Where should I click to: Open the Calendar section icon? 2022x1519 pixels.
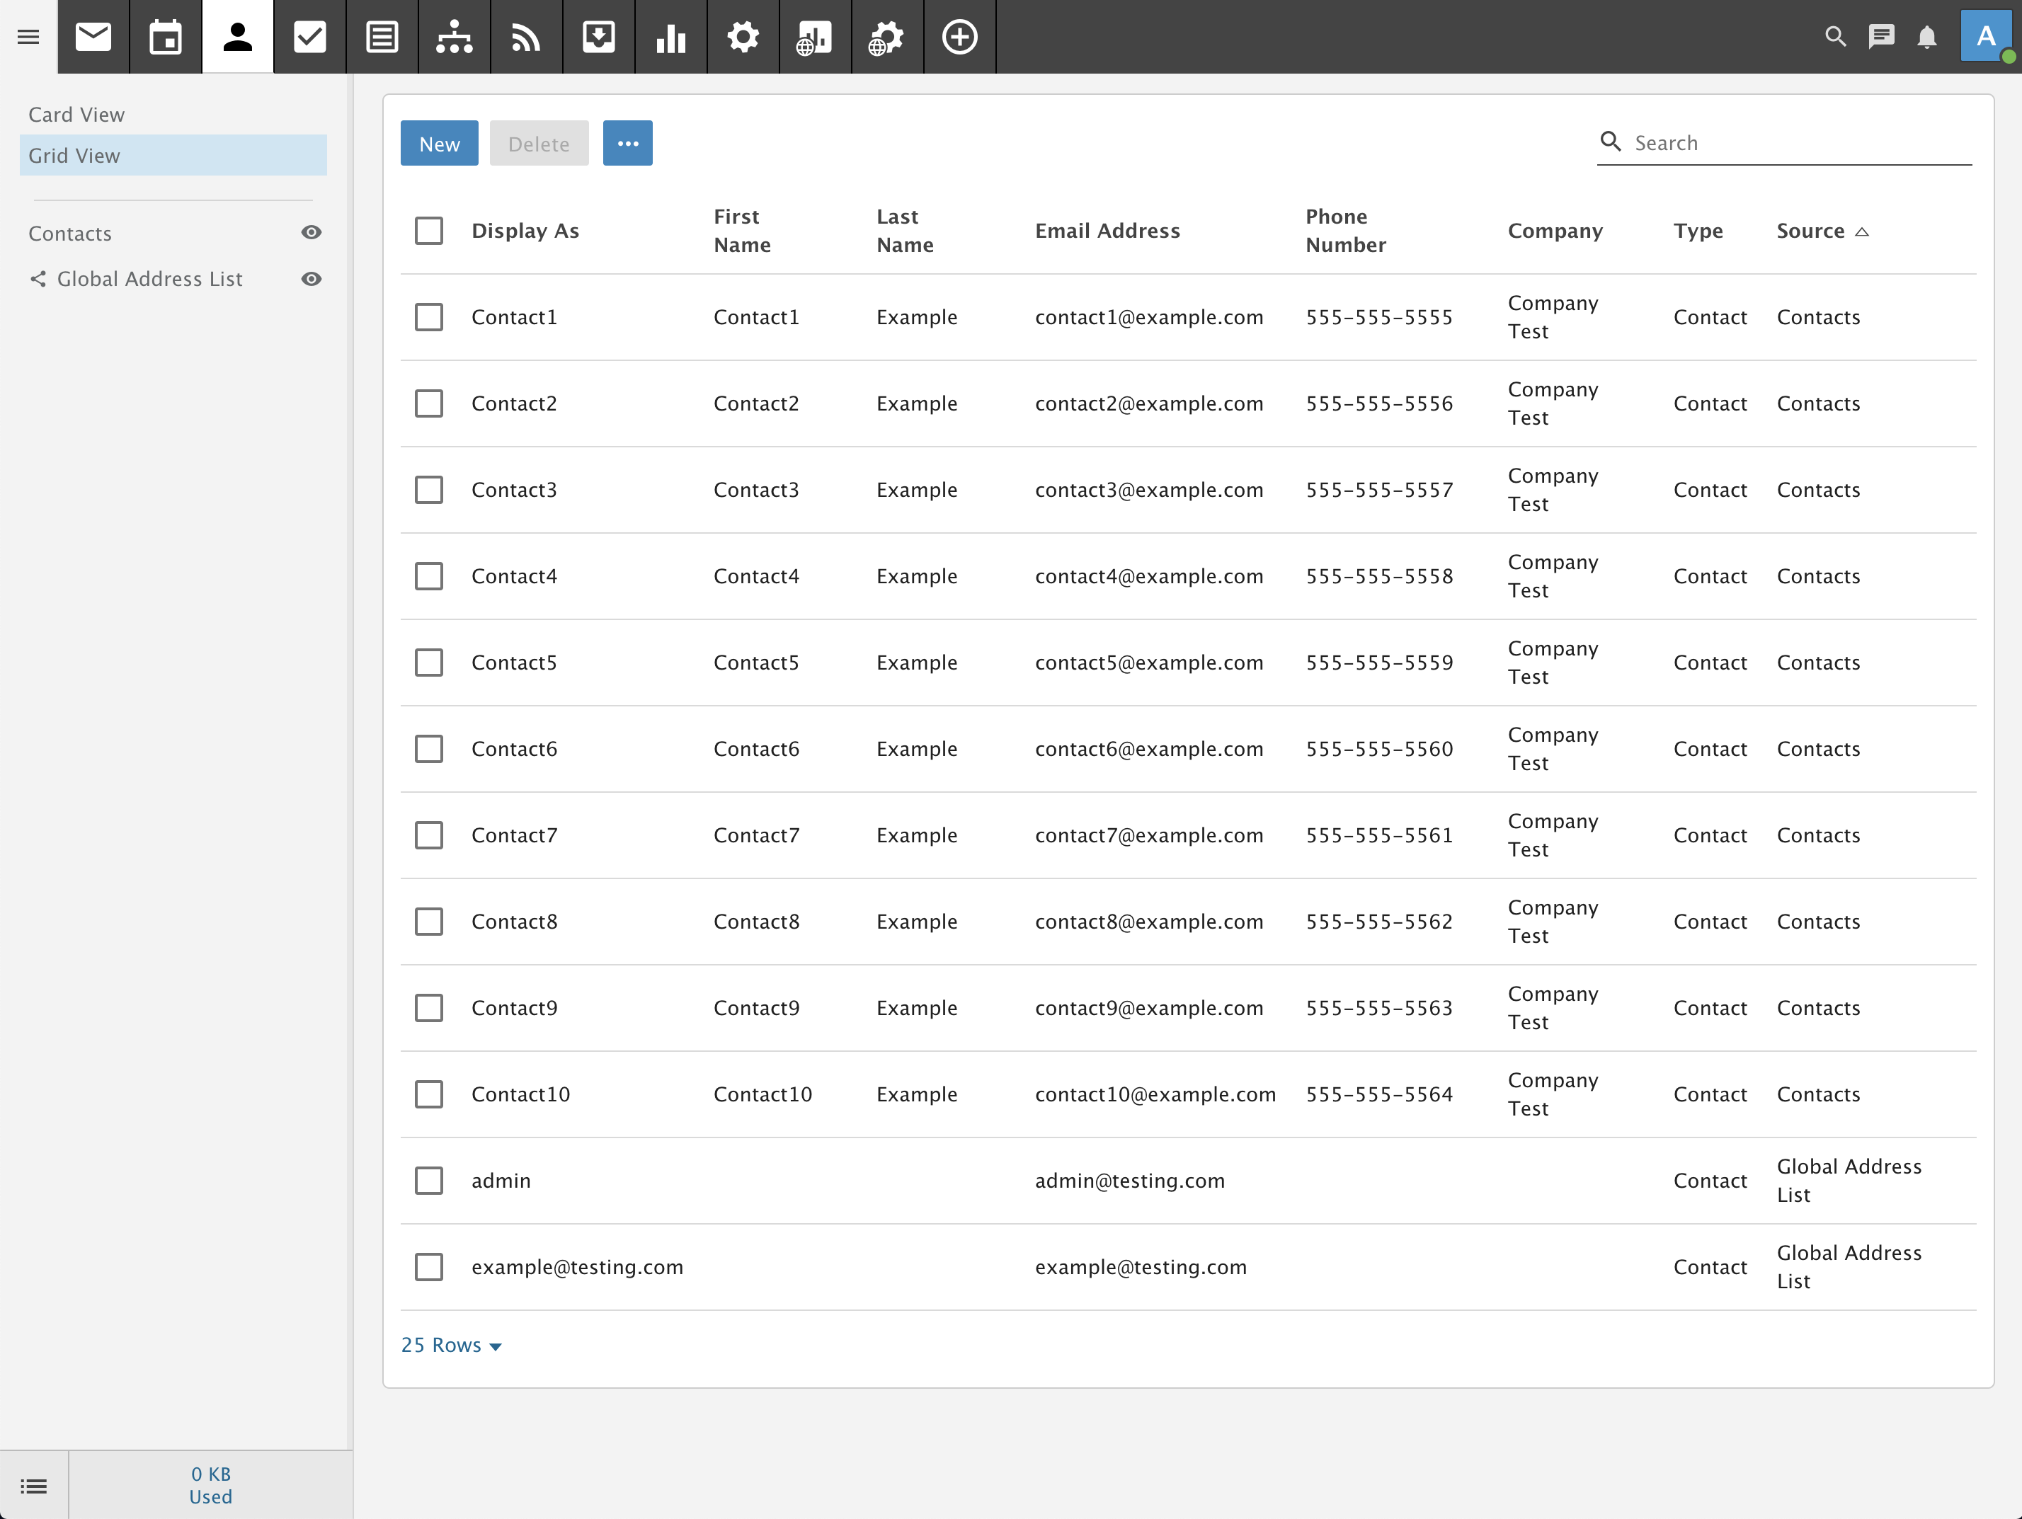(166, 37)
